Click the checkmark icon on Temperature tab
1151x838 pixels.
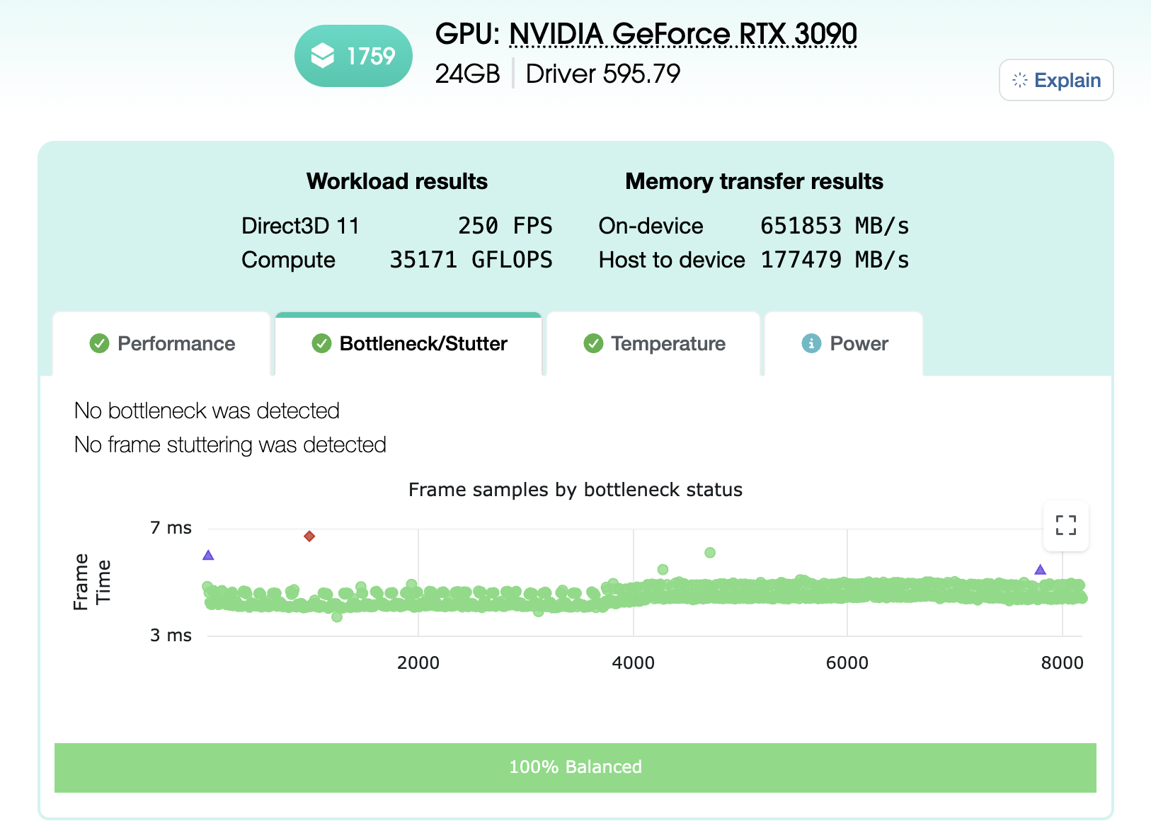click(593, 344)
